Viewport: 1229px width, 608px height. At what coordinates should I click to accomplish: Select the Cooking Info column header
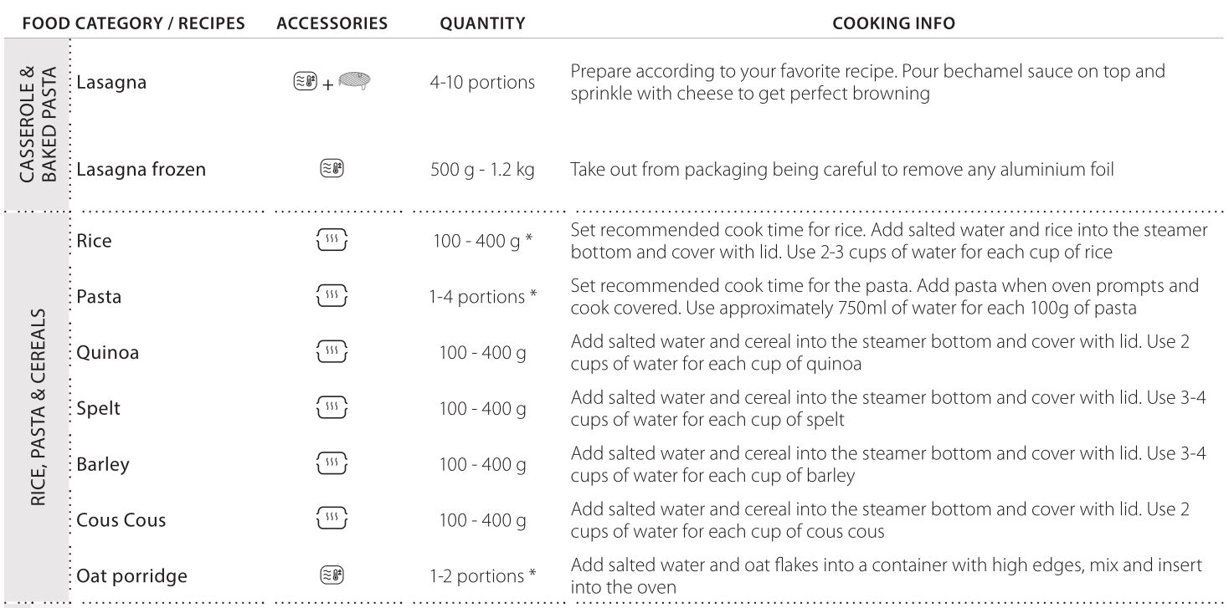click(x=893, y=24)
